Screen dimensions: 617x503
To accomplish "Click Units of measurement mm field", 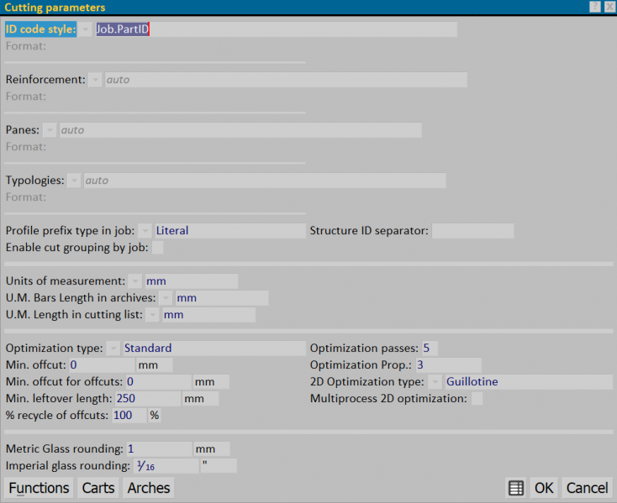I will tap(192, 281).
